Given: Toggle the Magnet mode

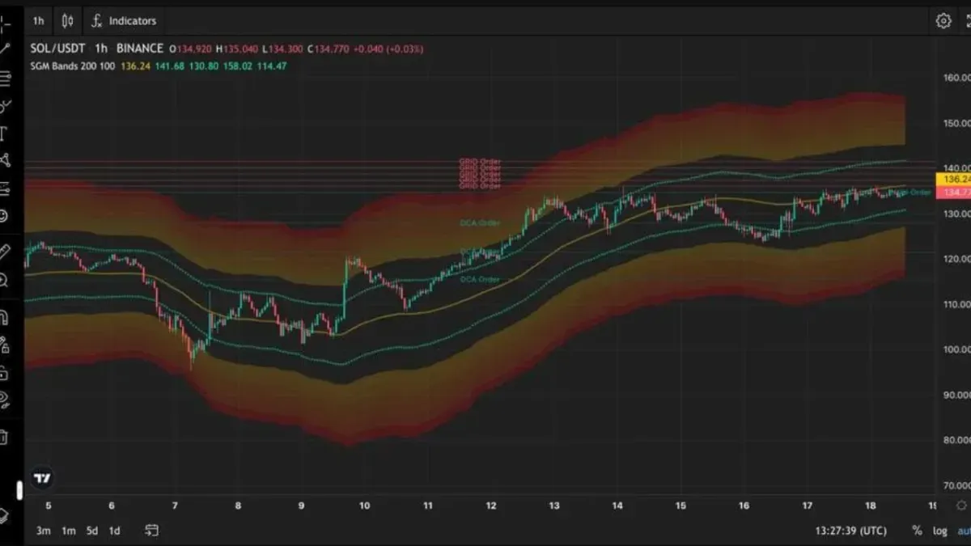Looking at the screenshot, I should pos(4,317).
